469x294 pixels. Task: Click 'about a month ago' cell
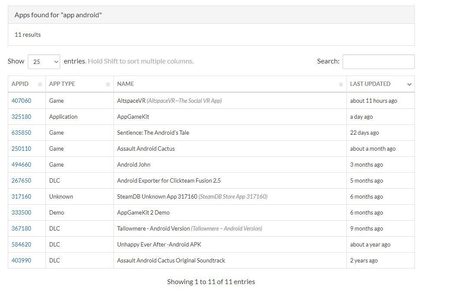pos(381,149)
